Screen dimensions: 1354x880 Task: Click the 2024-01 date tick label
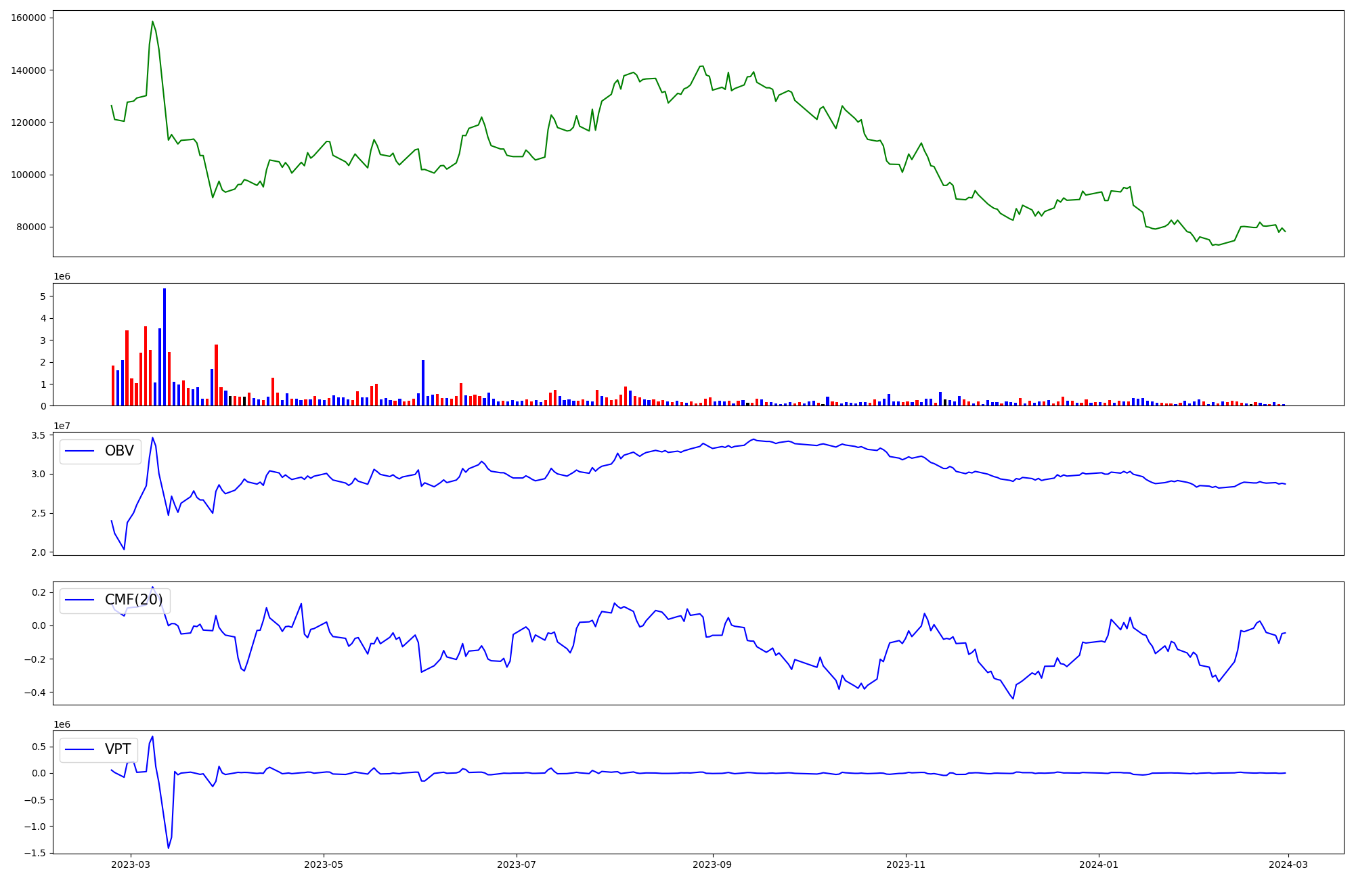pos(1098,864)
